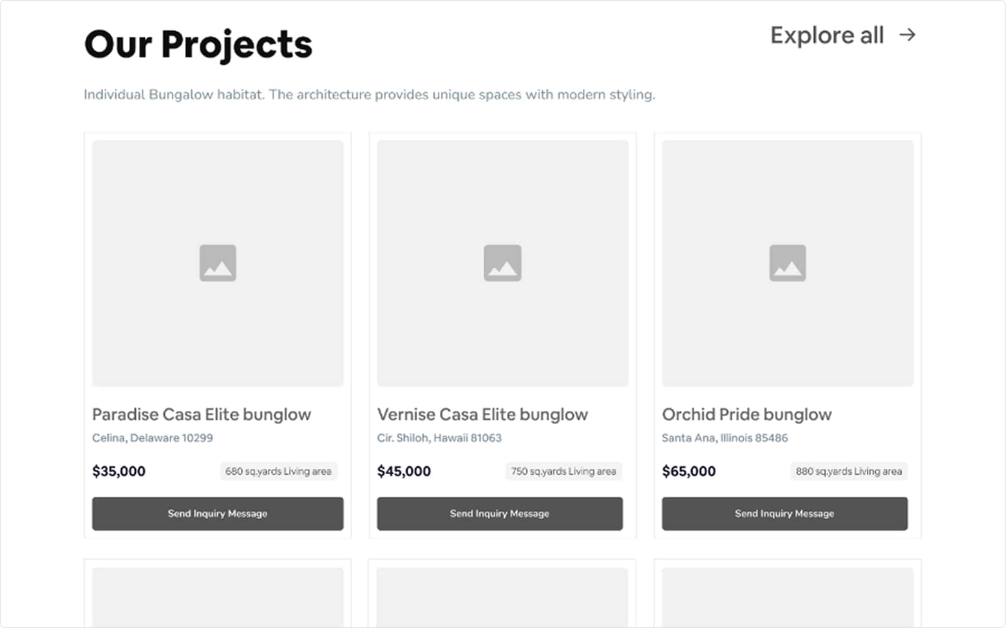Click the $65,000 price label
This screenshot has height=628, width=1006.
(688, 471)
